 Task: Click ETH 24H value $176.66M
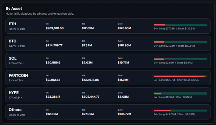(124, 28)
